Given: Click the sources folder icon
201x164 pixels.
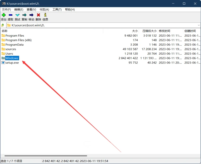Looking at the screenshot, I should point(3,49).
